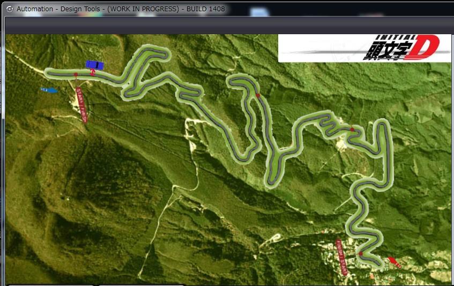Select the small blue lake-shaped map icon

point(49,90)
